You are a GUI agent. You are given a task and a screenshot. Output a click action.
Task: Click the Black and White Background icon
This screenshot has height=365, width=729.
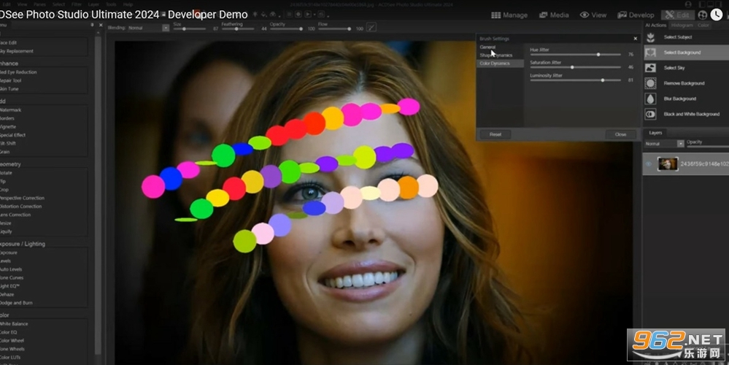[x=650, y=114]
